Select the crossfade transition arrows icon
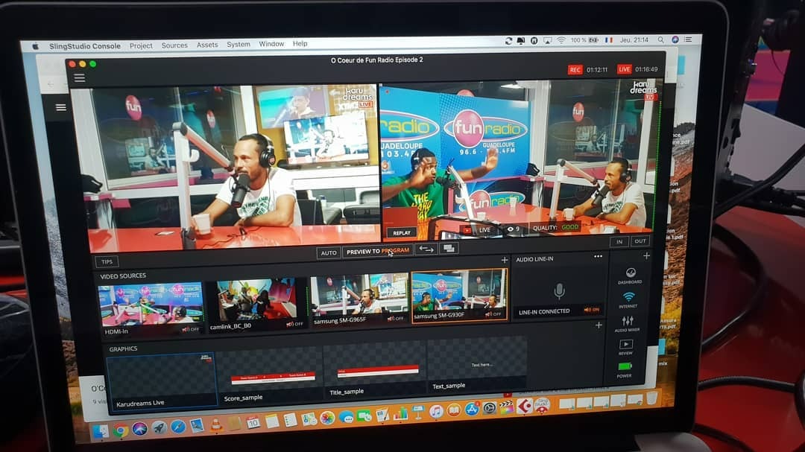 [426, 249]
